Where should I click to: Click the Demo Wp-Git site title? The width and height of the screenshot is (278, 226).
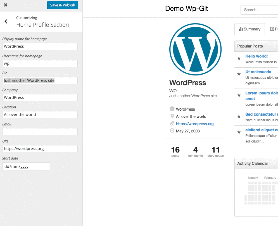(187, 8)
